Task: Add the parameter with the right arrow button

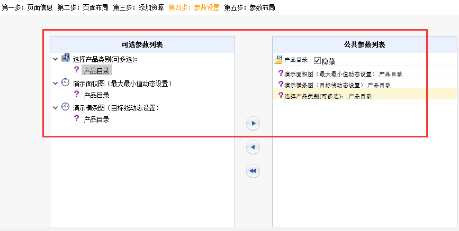Action: point(253,124)
